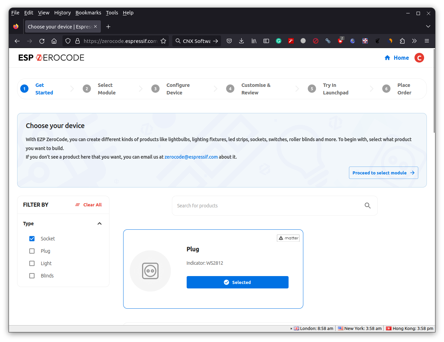Open the tracking protection shield icon
This screenshot has width=444, height=342.
[x=68, y=41]
